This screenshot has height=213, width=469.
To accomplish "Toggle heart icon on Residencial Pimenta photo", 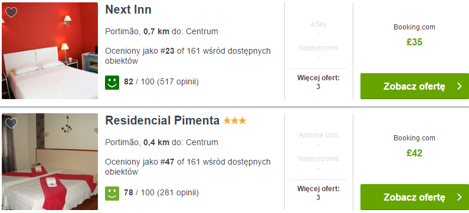I will point(11,123).
